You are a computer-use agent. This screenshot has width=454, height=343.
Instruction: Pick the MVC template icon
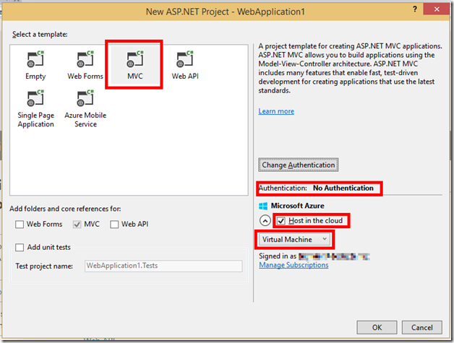(135, 59)
